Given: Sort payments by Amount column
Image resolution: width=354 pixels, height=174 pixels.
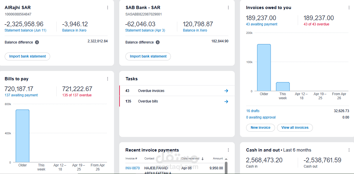Looking at the screenshot, I should [x=218, y=159].
